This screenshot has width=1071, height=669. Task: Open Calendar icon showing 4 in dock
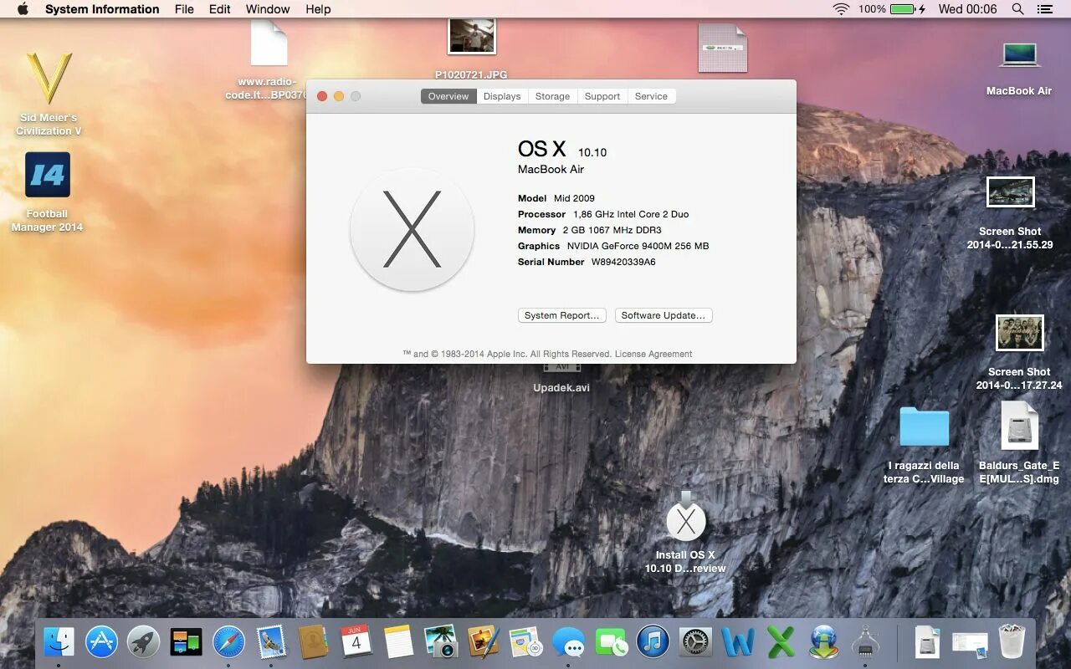point(356,642)
